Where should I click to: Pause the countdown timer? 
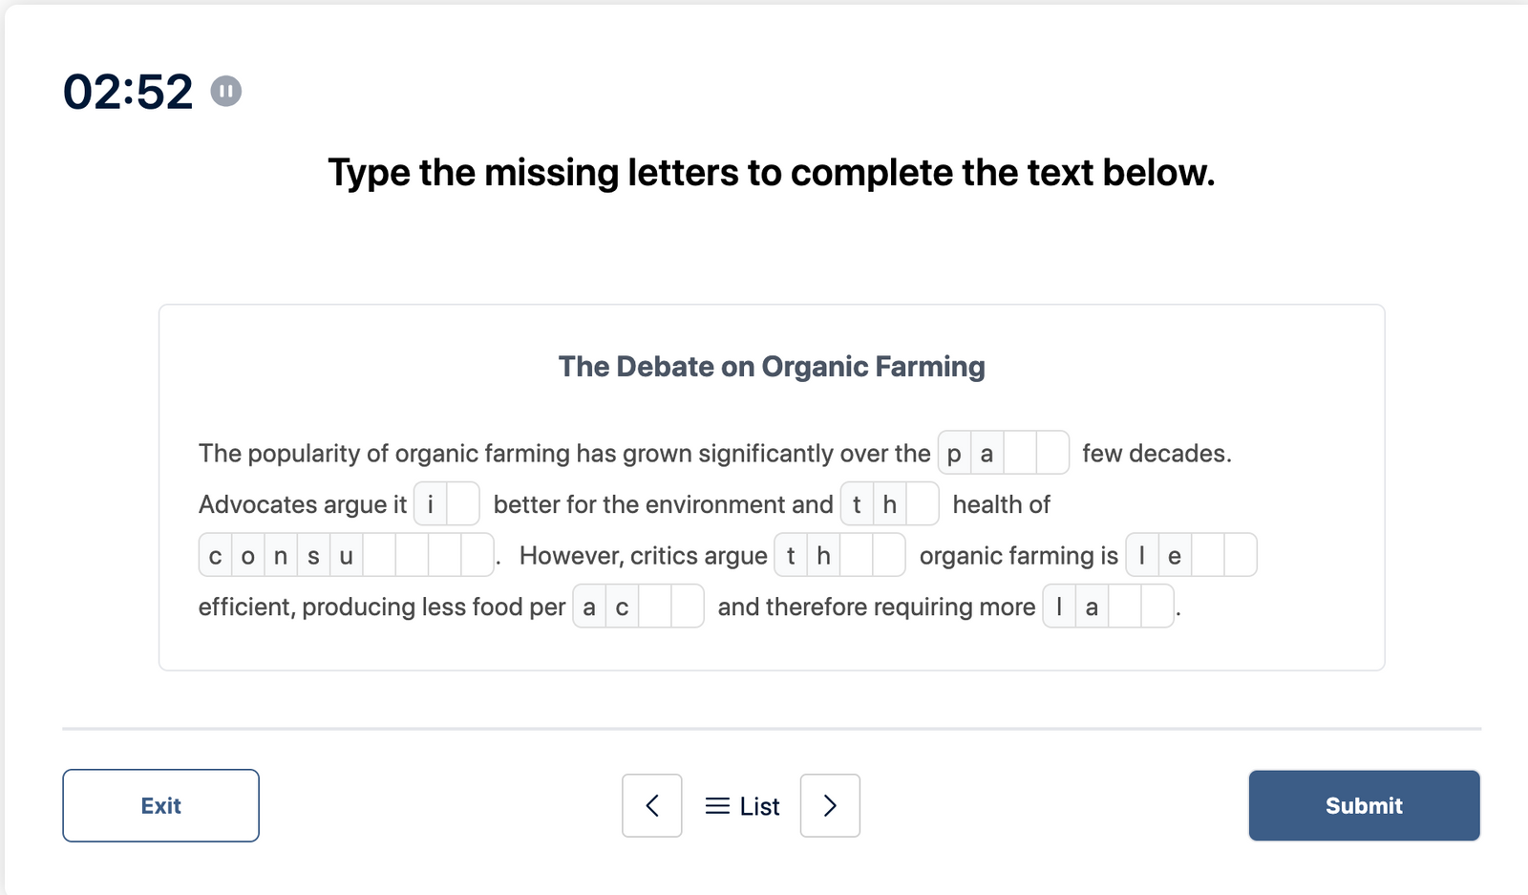(226, 92)
